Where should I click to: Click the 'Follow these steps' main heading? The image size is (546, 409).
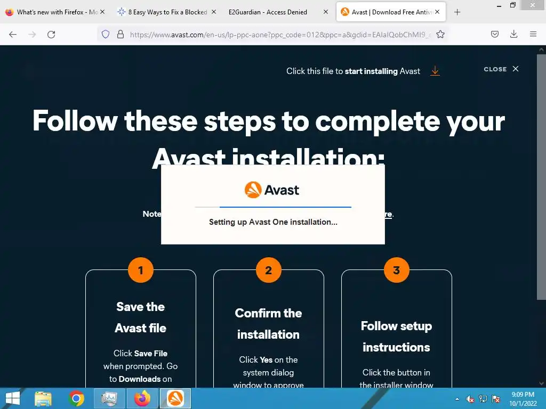pyautogui.click(x=269, y=139)
